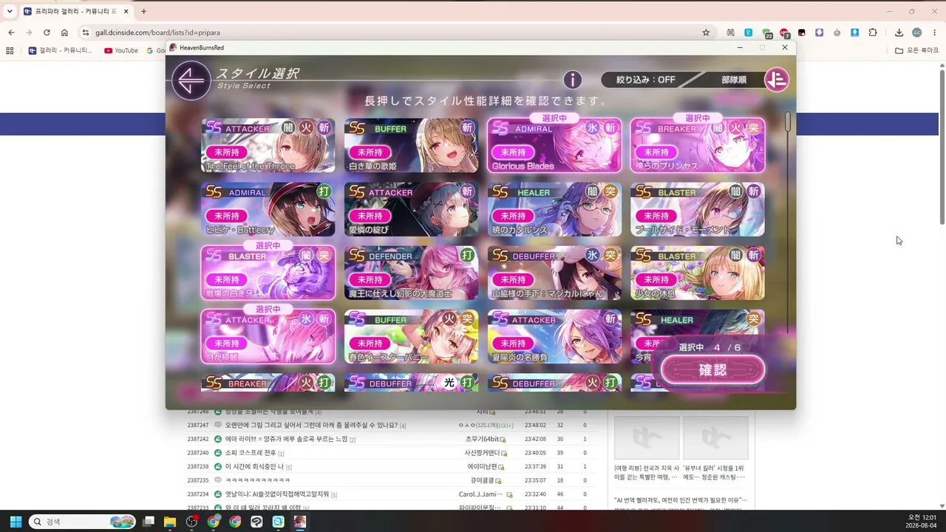Screen dimensions: 946x532
Task: Deselect the 月光綺麗 attacker card
Action: coord(268,336)
